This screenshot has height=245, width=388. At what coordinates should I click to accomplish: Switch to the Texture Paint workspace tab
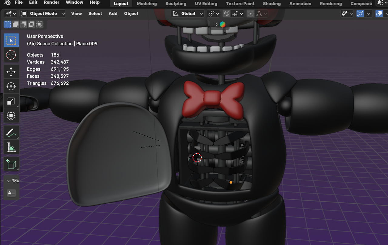point(240,4)
